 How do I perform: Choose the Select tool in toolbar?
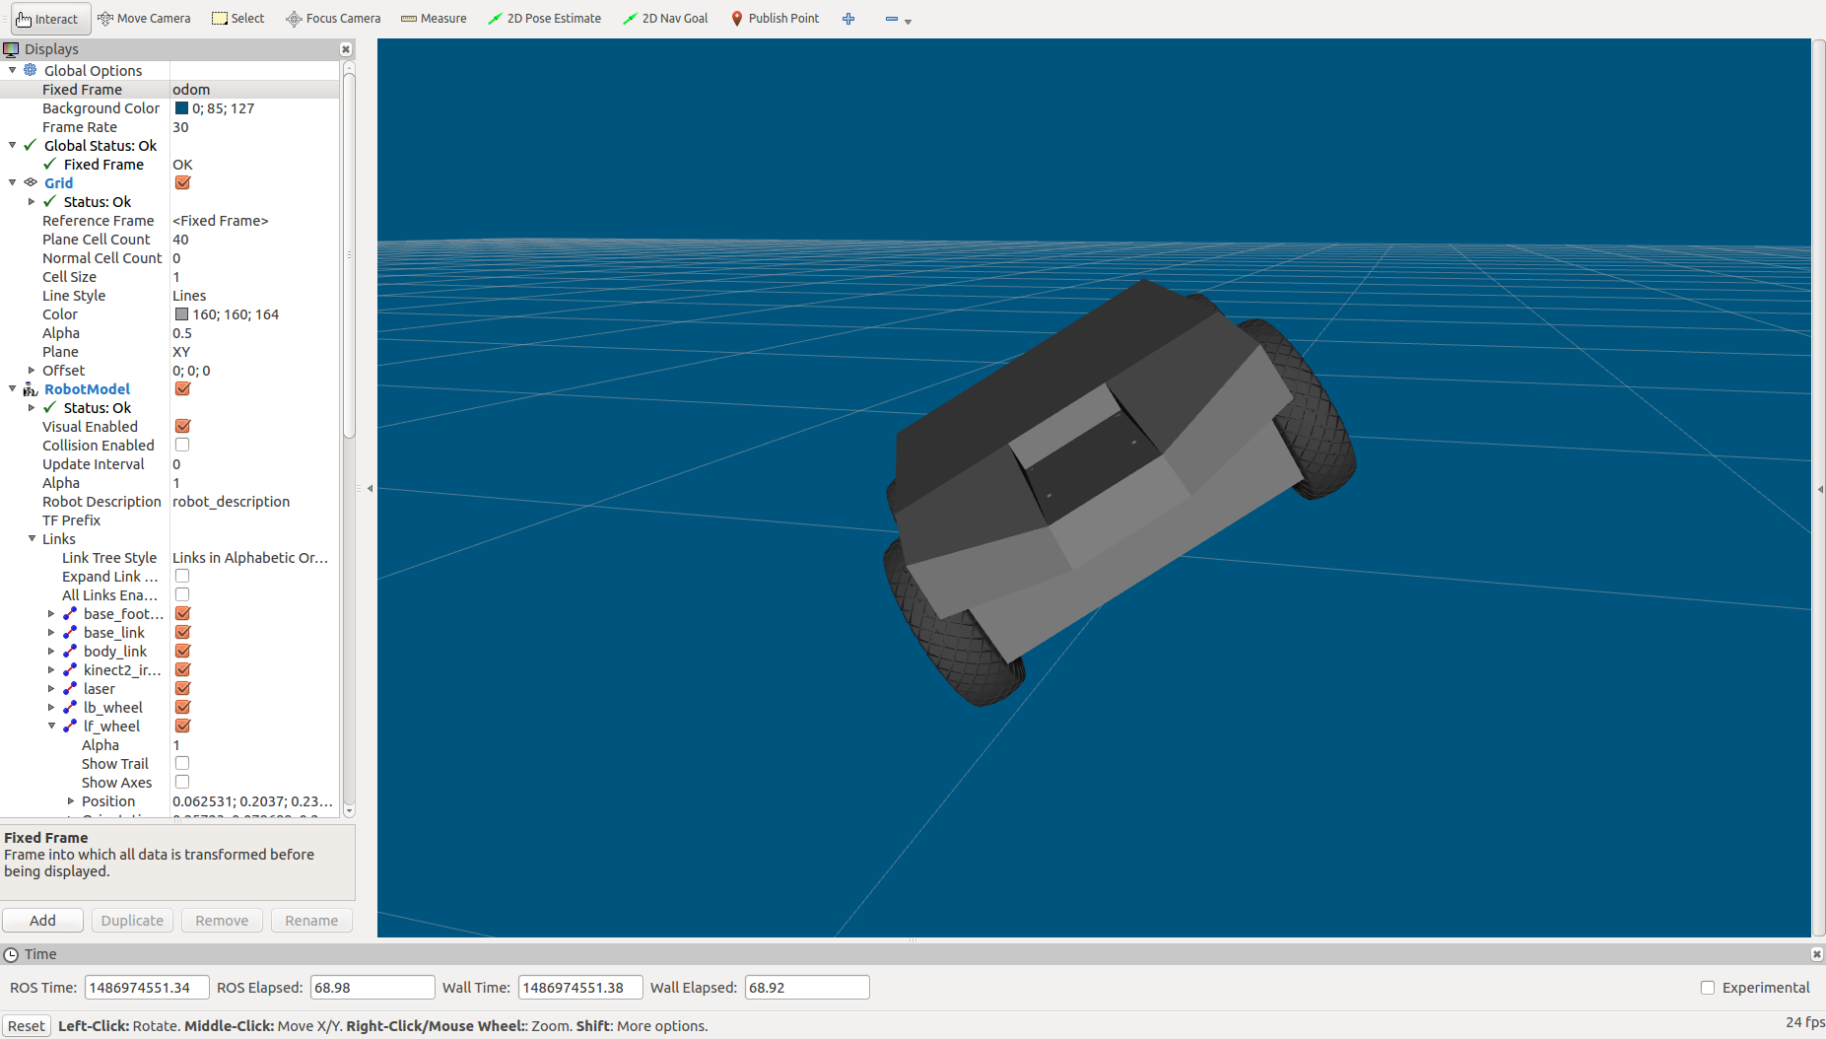238,19
